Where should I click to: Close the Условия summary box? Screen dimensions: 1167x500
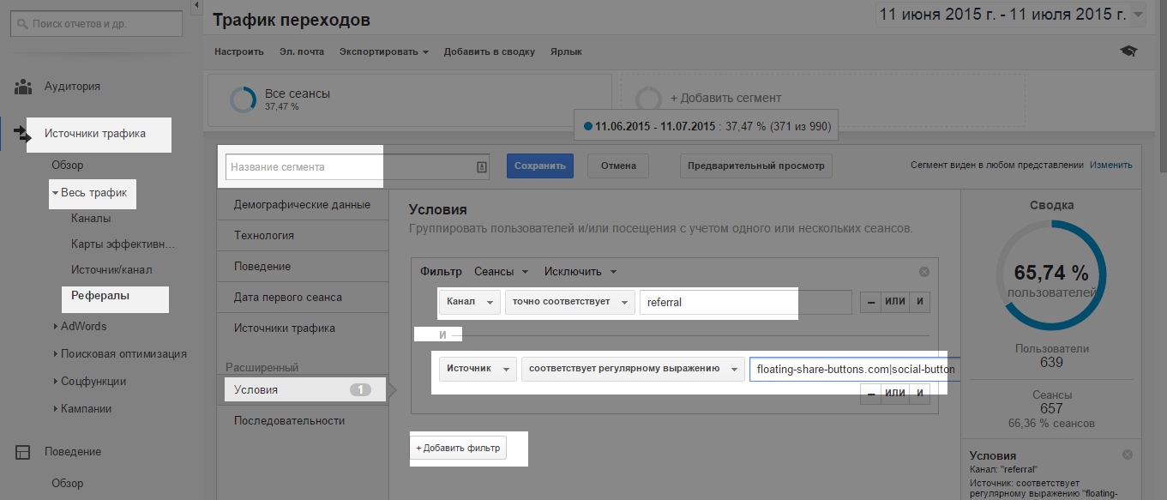tap(1127, 455)
